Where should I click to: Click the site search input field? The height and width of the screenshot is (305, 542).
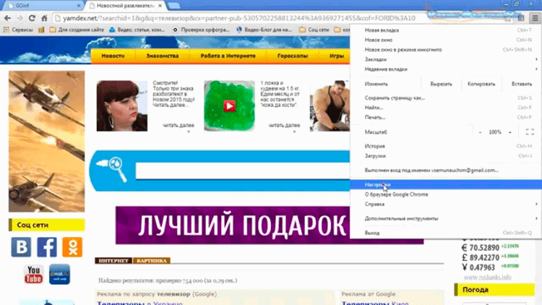(242, 171)
